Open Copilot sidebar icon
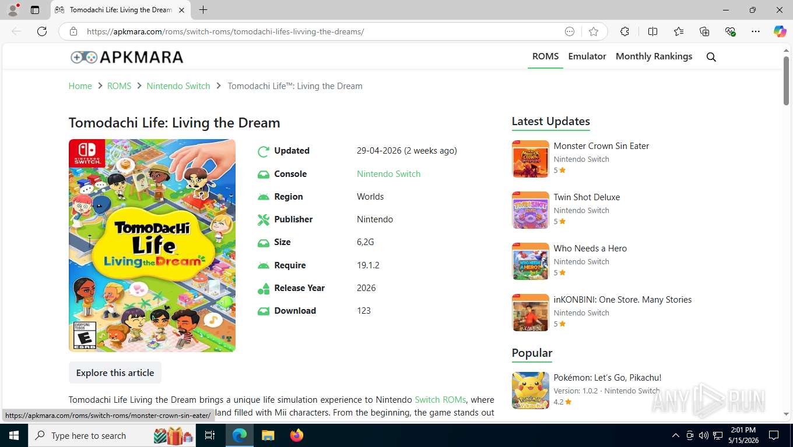This screenshot has width=793, height=447. [x=780, y=31]
